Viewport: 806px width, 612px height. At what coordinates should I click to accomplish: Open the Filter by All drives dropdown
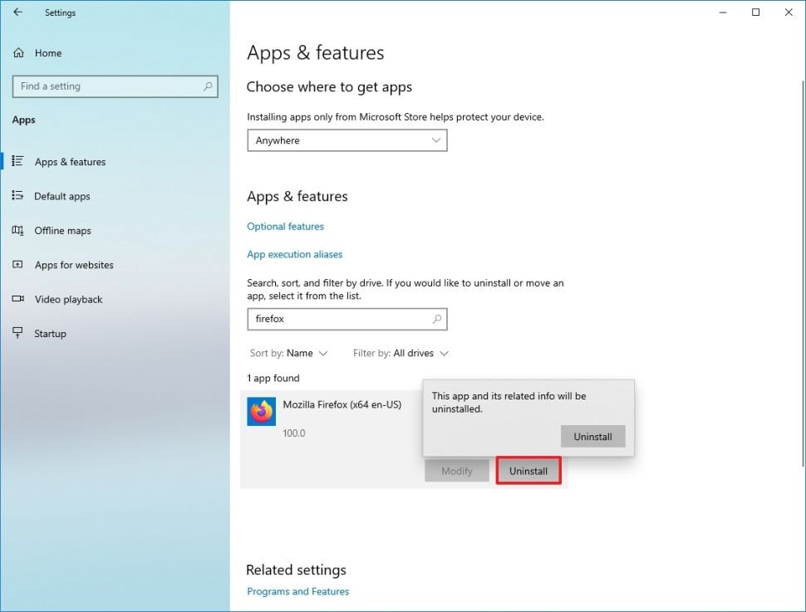pyautogui.click(x=401, y=353)
